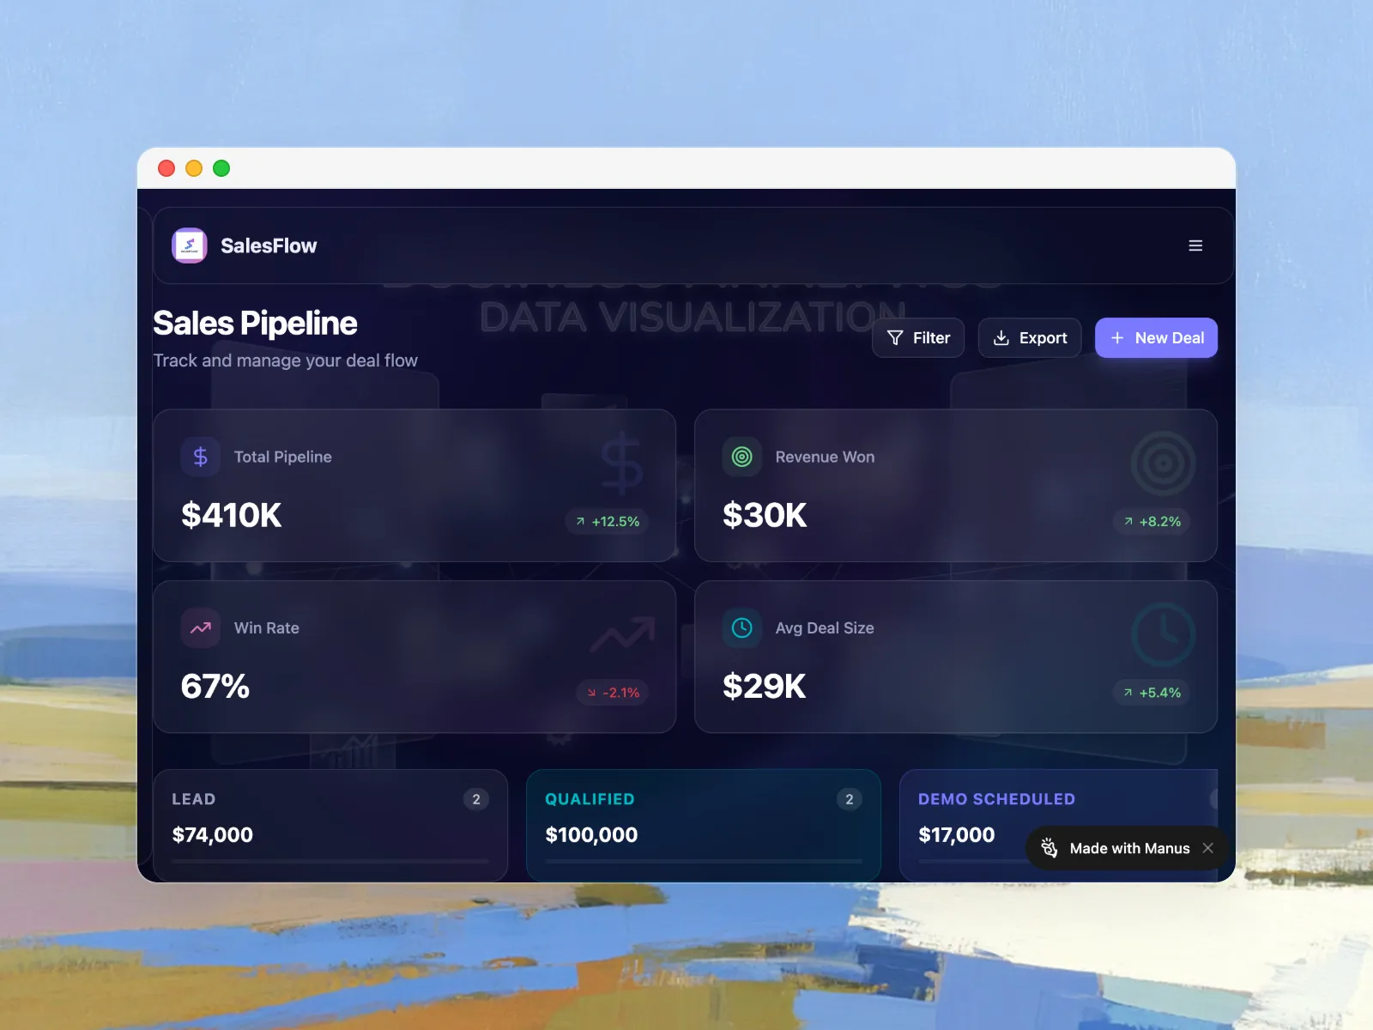
Task: Export the pipeline data
Action: [1030, 338]
